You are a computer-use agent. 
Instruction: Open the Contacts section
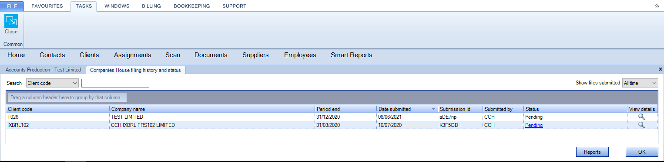click(x=52, y=55)
